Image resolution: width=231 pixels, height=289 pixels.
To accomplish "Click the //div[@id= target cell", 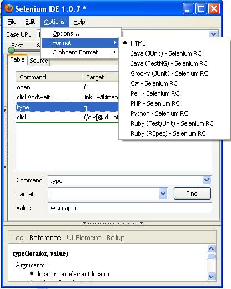I will tap(101, 117).
